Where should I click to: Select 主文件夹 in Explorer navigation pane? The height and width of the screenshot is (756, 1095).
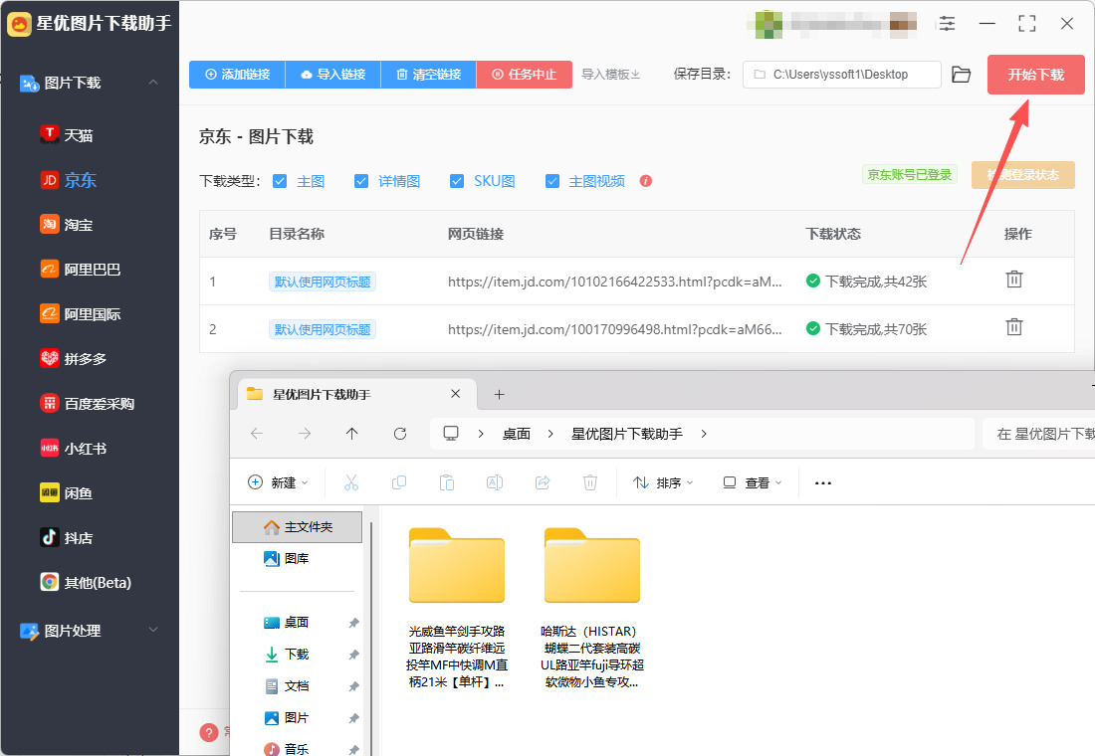298,527
